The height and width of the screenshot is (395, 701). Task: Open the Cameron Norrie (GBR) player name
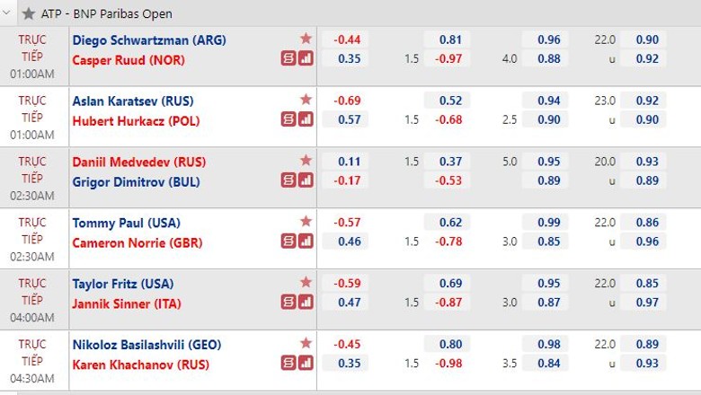tap(138, 242)
